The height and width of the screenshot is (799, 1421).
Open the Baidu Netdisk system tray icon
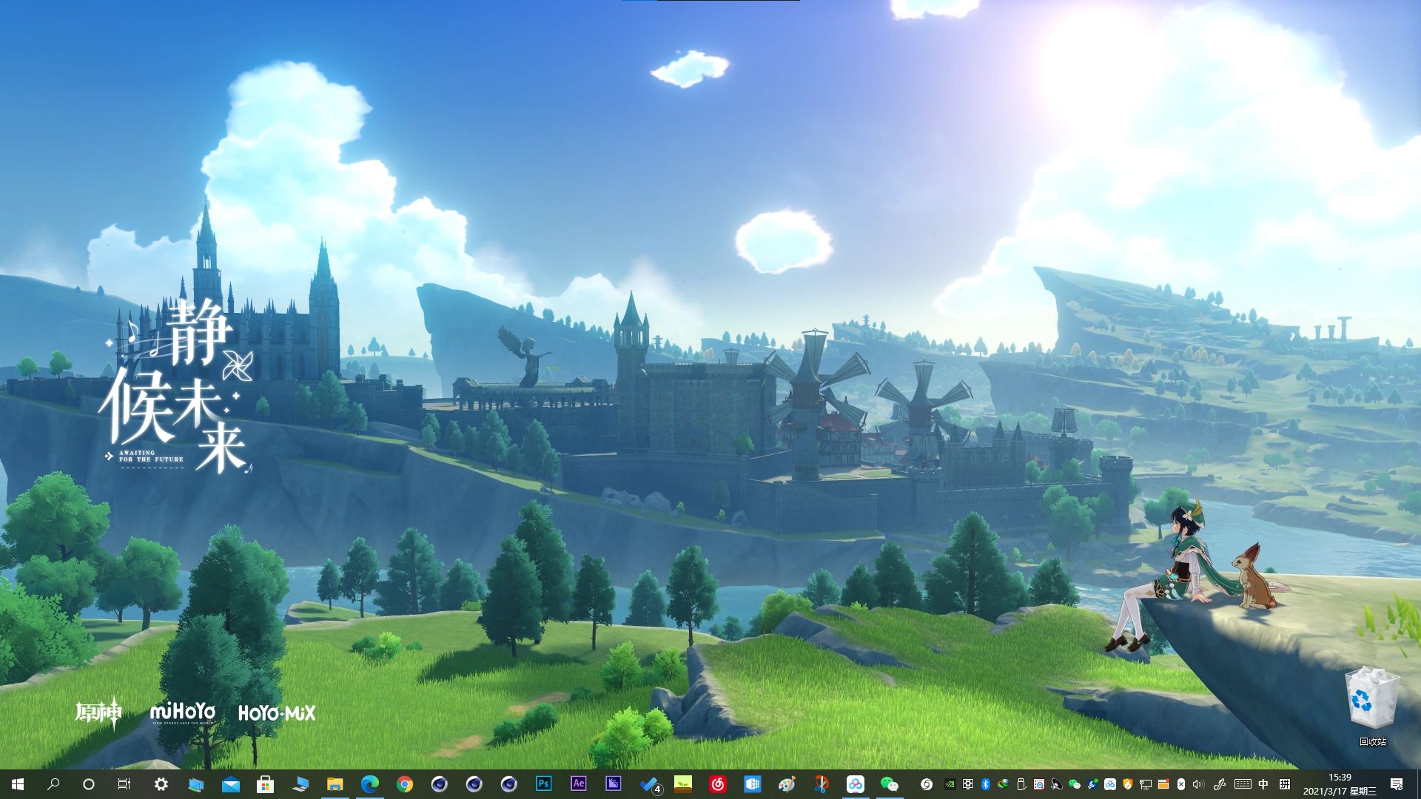coord(1110,784)
